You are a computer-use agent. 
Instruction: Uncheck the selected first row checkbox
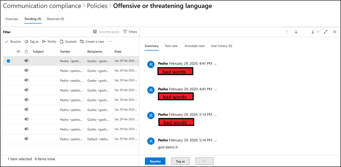(8, 61)
